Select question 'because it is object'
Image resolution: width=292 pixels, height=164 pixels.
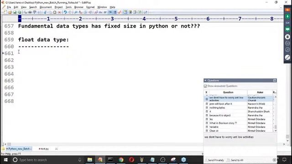point(220,115)
